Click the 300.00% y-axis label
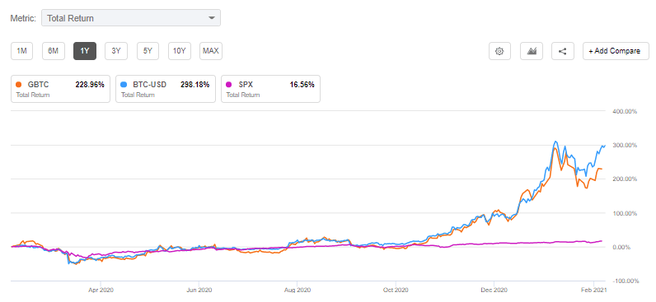656x302 pixels. (x=625, y=146)
